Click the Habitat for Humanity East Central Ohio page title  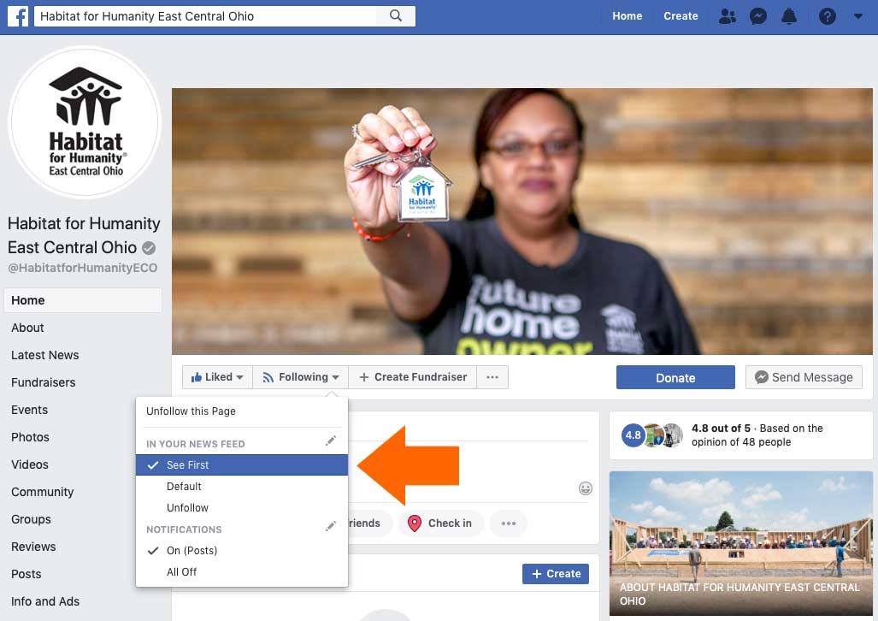84,235
